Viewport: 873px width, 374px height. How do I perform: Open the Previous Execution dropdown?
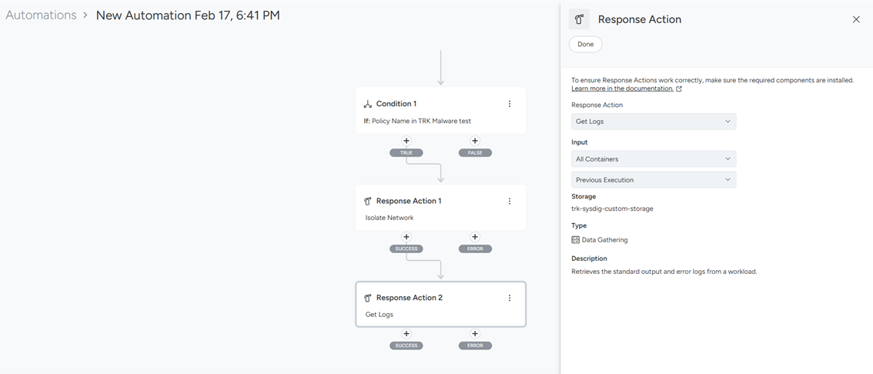click(653, 180)
